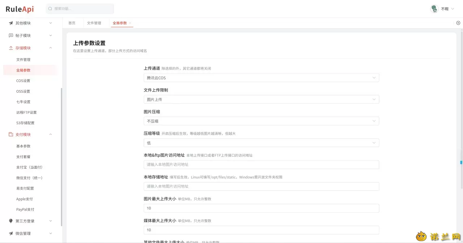Close the 全局参数 tab with X
Viewport: 463px width, 243px height.
(x=130, y=23)
